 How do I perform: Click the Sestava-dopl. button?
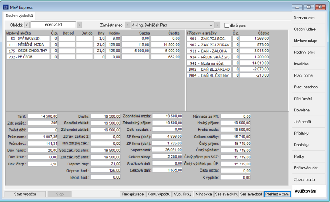point(251,194)
